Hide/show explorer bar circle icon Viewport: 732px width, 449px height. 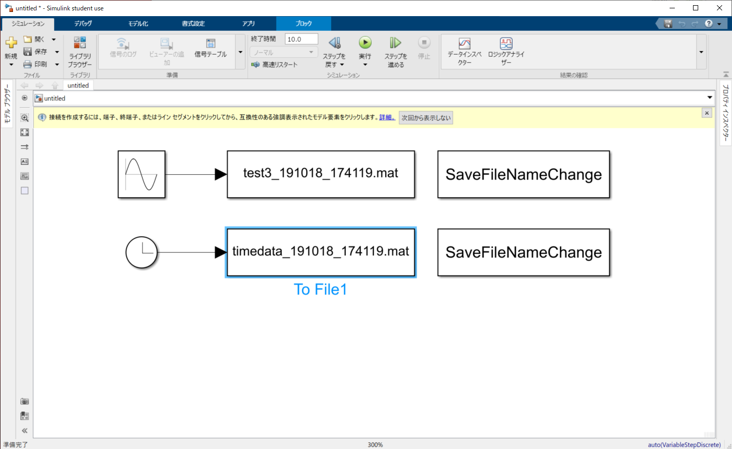click(24, 98)
